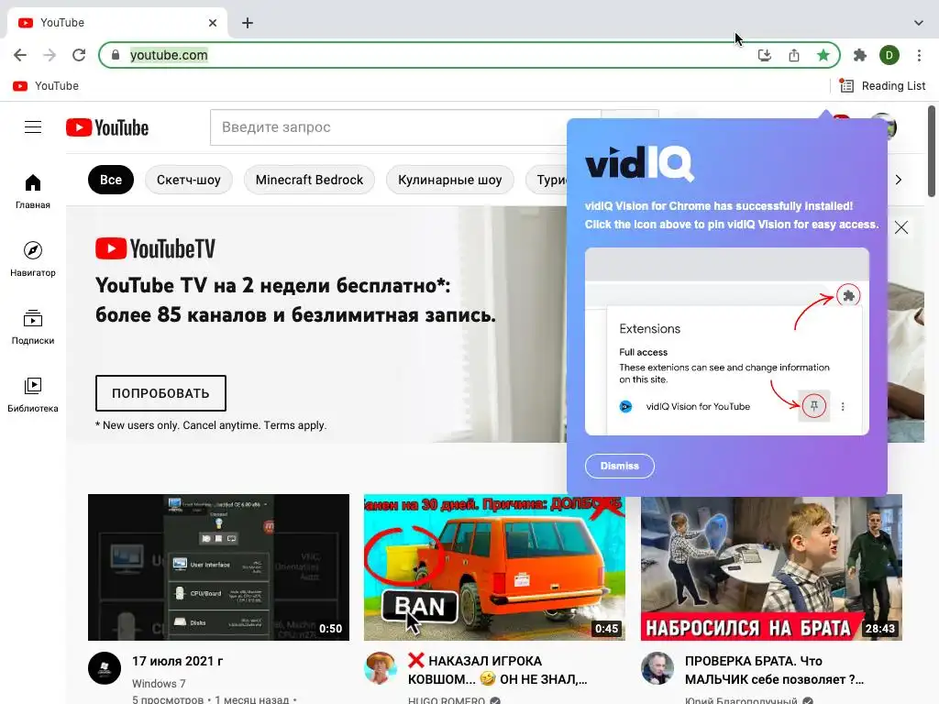Open Библиотека in sidebar
The width and height of the screenshot is (939, 704).
33,394
